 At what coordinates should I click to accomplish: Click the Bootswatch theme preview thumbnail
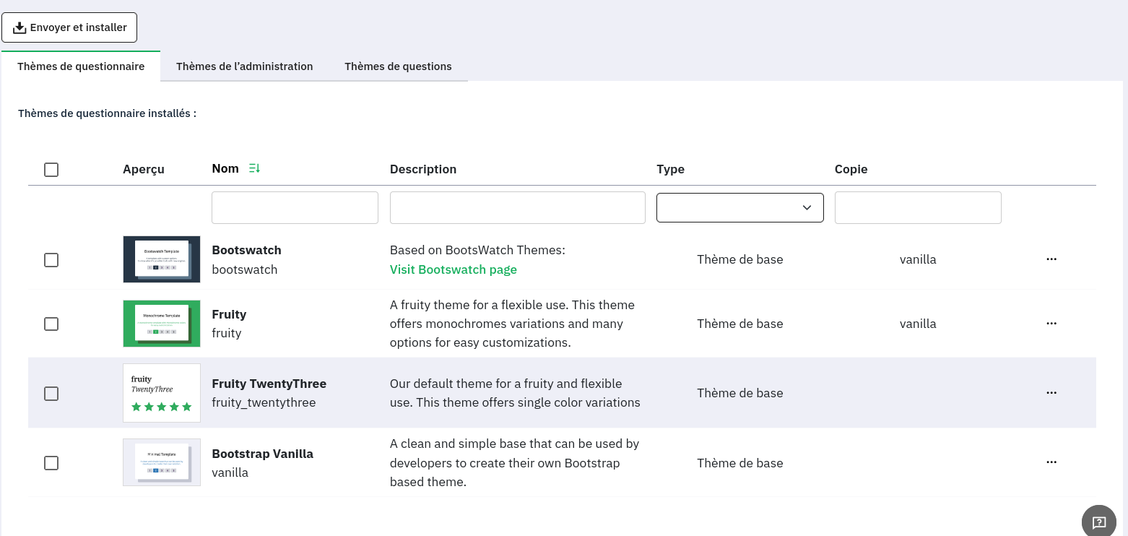point(162,259)
